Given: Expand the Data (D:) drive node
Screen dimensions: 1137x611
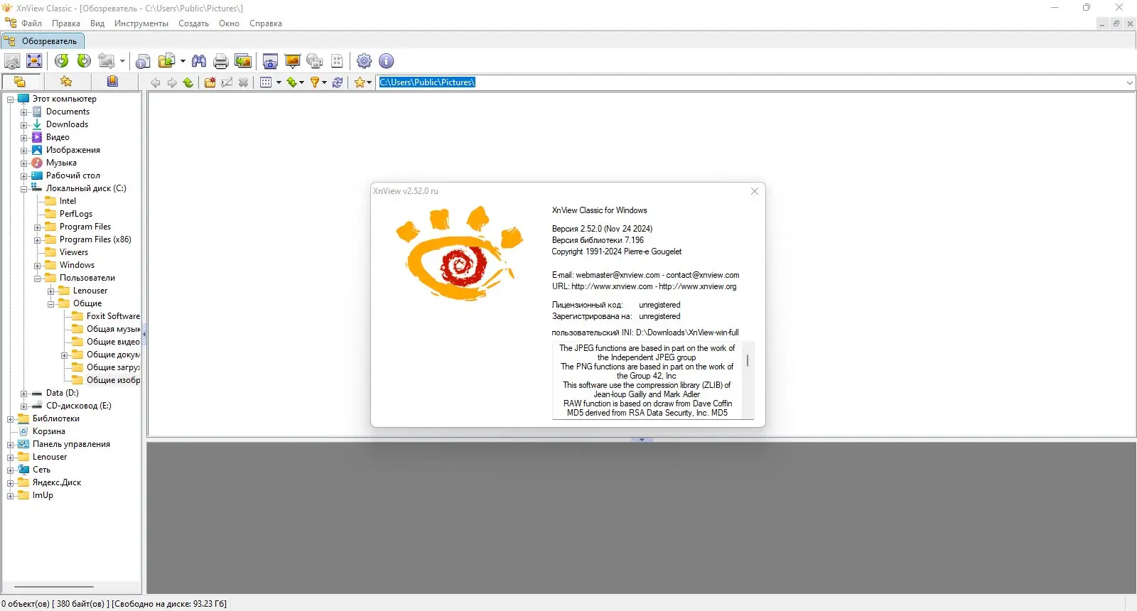Looking at the screenshot, I should [23, 394].
